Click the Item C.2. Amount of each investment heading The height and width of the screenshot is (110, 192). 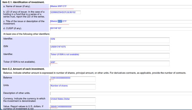tap(23, 69)
